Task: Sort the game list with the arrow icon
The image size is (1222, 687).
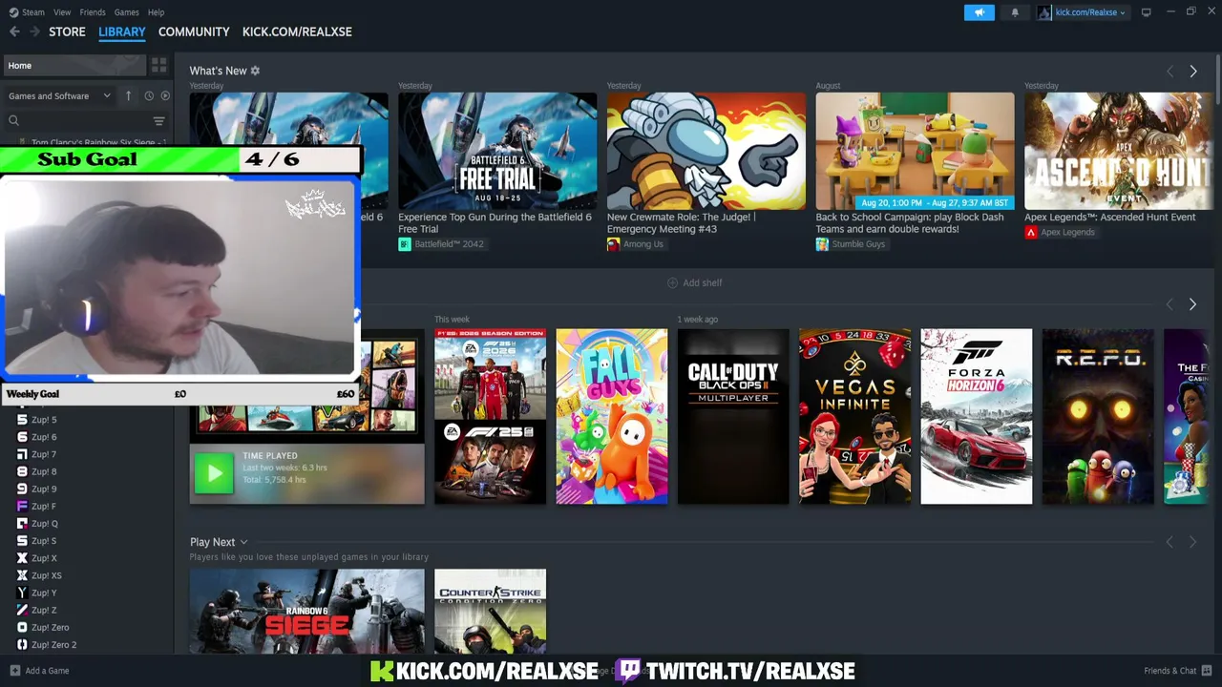Action: click(x=128, y=95)
